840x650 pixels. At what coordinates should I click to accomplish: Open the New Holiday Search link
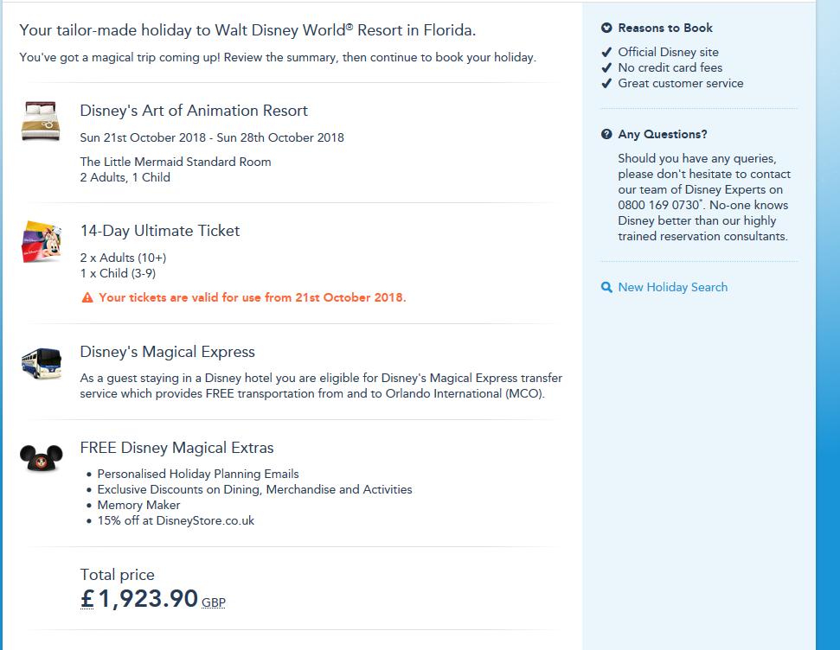point(672,287)
